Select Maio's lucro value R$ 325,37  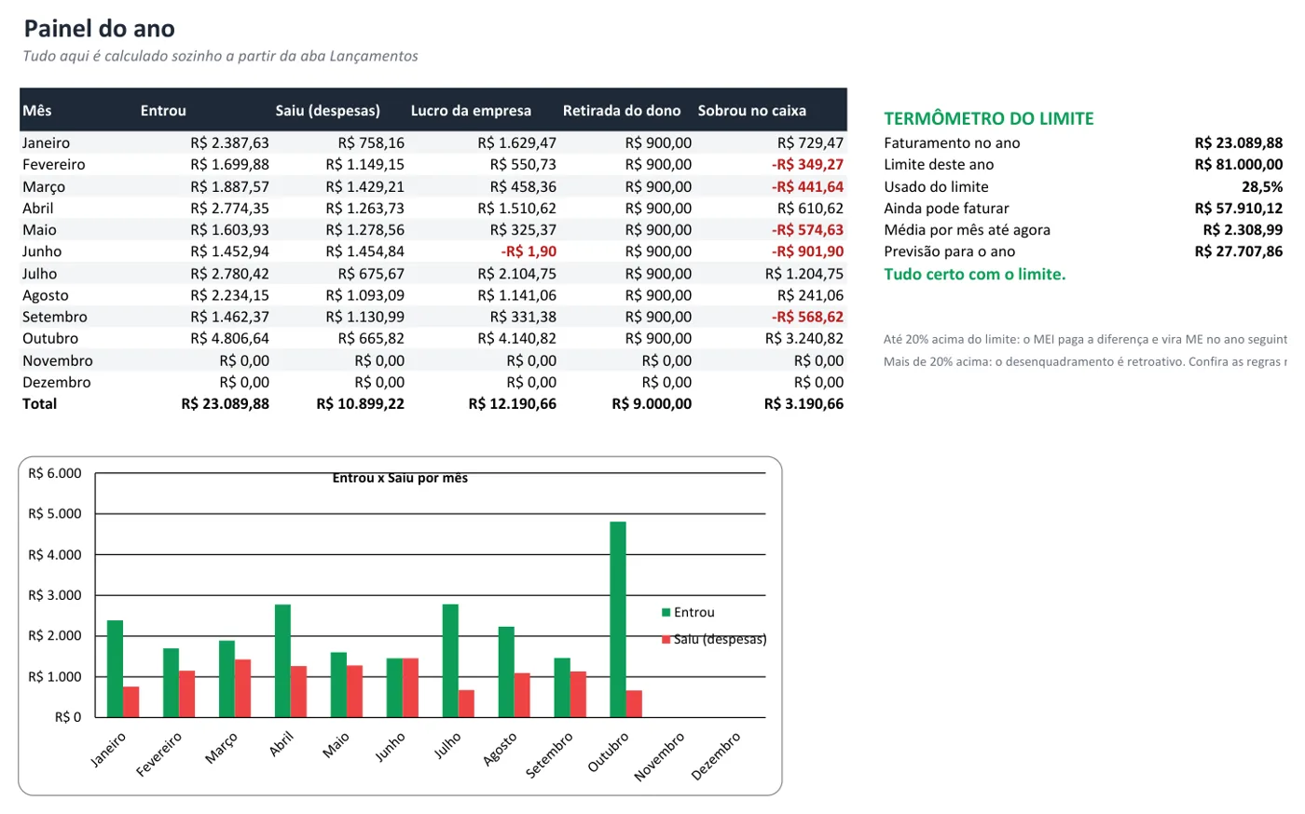[x=523, y=230]
